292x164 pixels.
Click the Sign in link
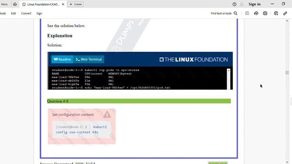point(255,4)
